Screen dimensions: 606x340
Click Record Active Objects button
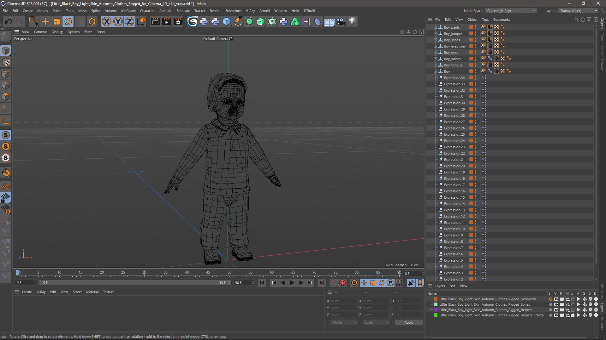coord(334,283)
